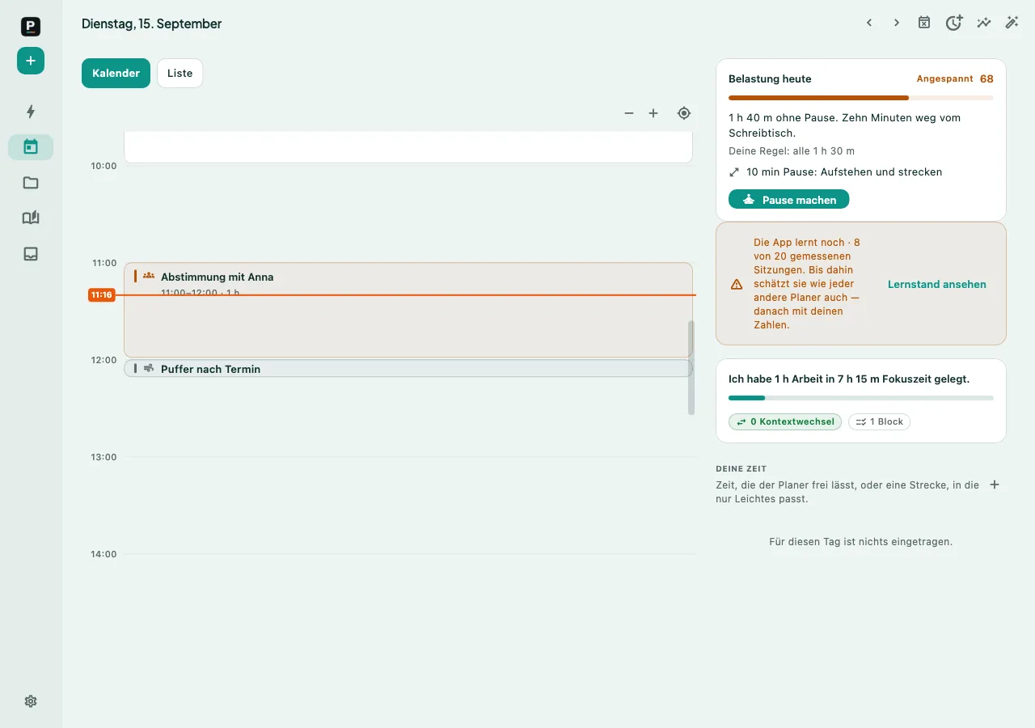Open settings gear in sidebar
This screenshot has width=1035, height=728.
(x=31, y=701)
